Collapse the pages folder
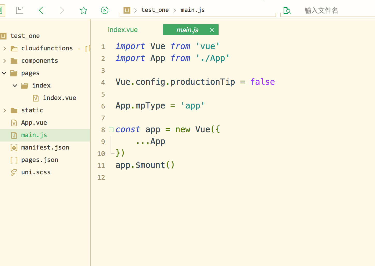This screenshot has width=375, height=266. coord(4,73)
